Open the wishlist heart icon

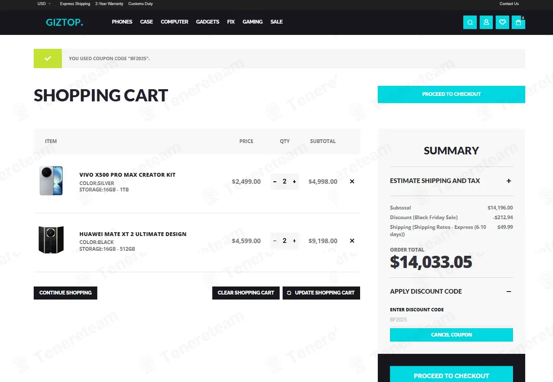(x=502, y=22)
